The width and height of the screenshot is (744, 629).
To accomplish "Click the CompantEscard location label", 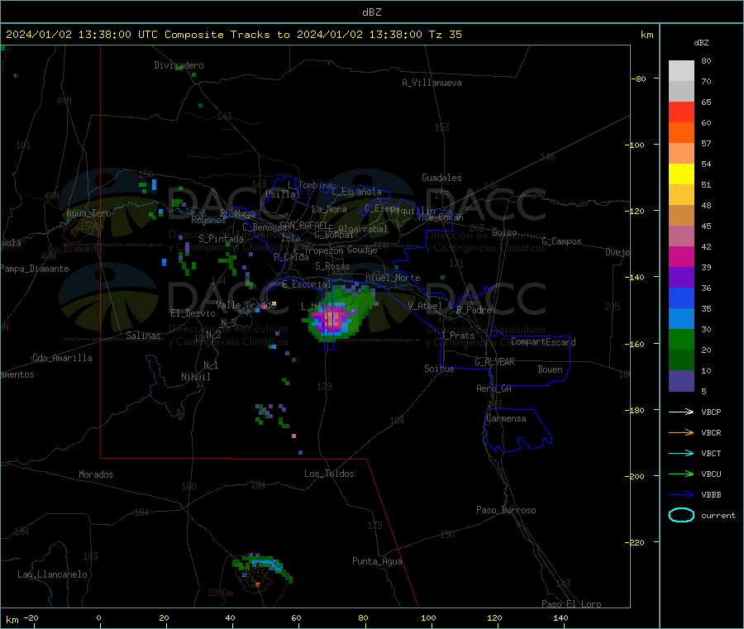I will point(543,341).
